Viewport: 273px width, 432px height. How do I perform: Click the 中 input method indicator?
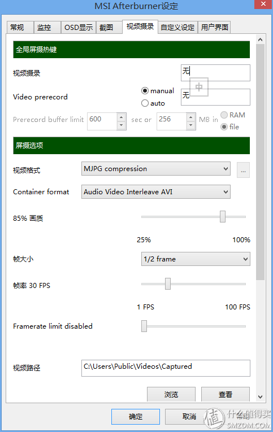tap(199, 87)
